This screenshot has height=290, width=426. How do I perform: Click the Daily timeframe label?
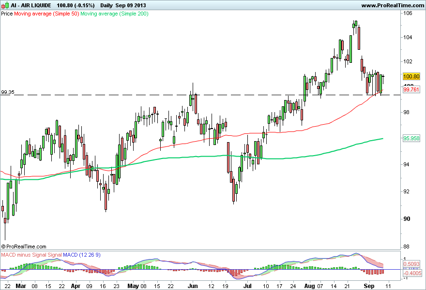point(106,5)
